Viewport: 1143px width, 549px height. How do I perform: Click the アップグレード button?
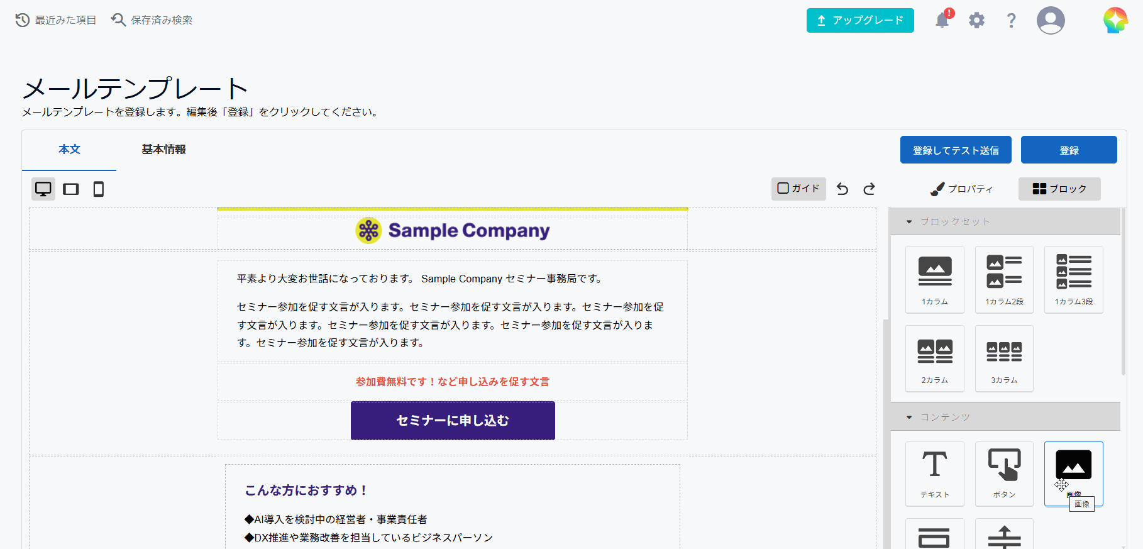pos(860,20)
